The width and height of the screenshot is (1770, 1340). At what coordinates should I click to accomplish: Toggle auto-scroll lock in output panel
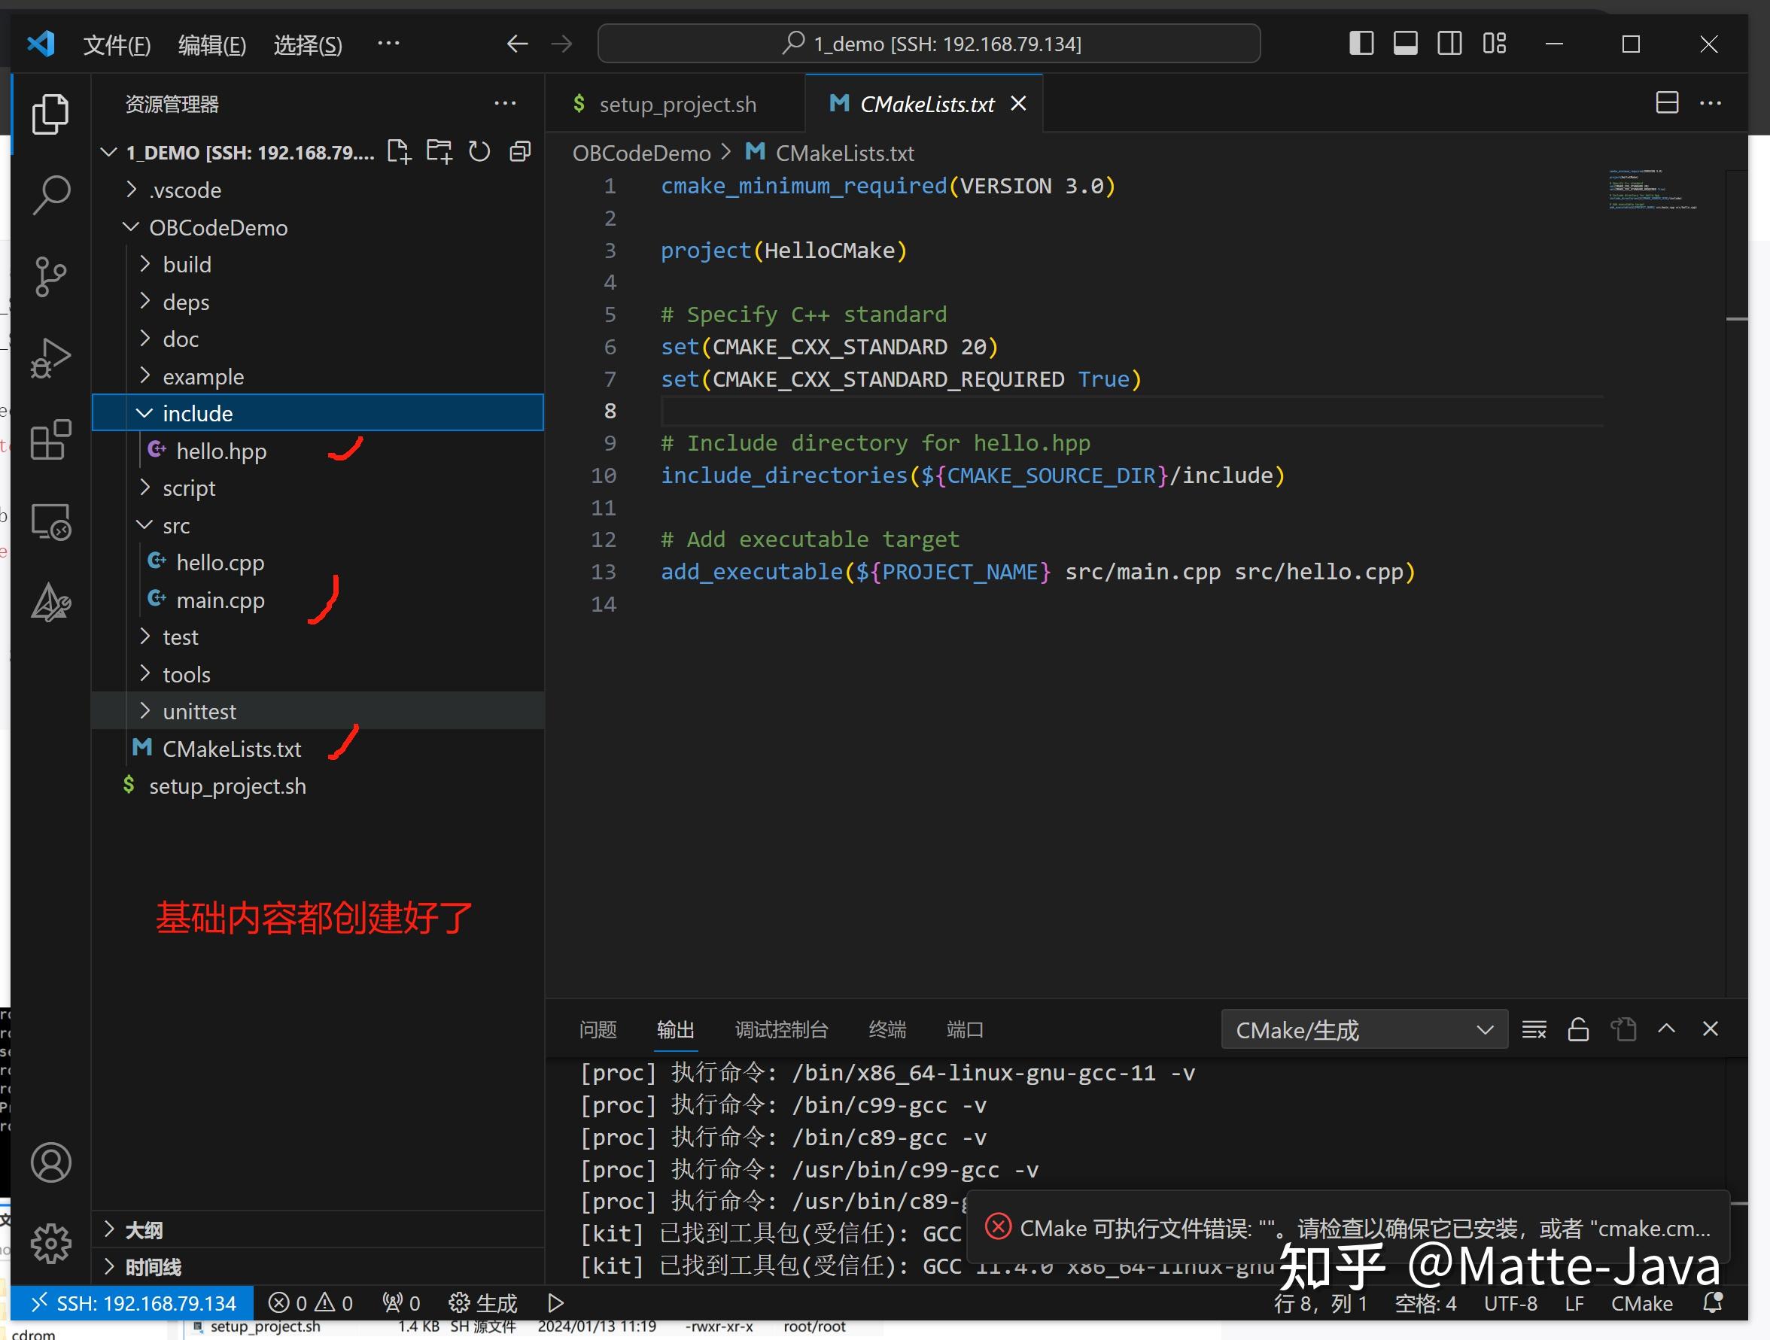pyautogui.click(x=1577, y=1029)
